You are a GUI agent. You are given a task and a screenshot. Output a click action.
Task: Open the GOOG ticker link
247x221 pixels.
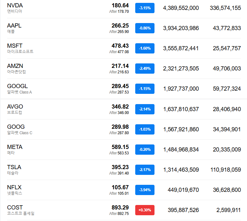16,127
